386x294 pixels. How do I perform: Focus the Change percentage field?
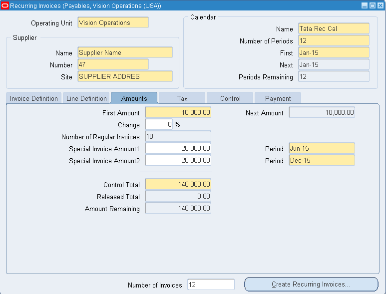(159, 124)
